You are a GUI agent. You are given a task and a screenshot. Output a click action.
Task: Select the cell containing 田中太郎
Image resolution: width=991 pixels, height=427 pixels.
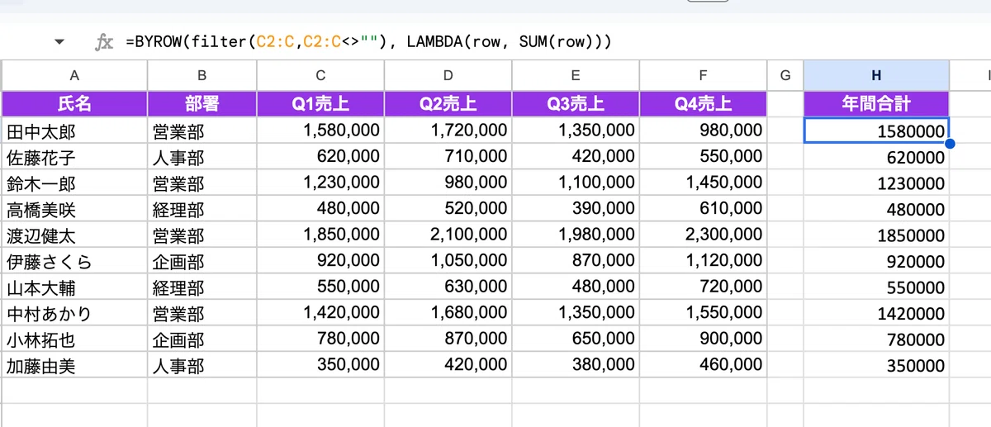(74, 130)
